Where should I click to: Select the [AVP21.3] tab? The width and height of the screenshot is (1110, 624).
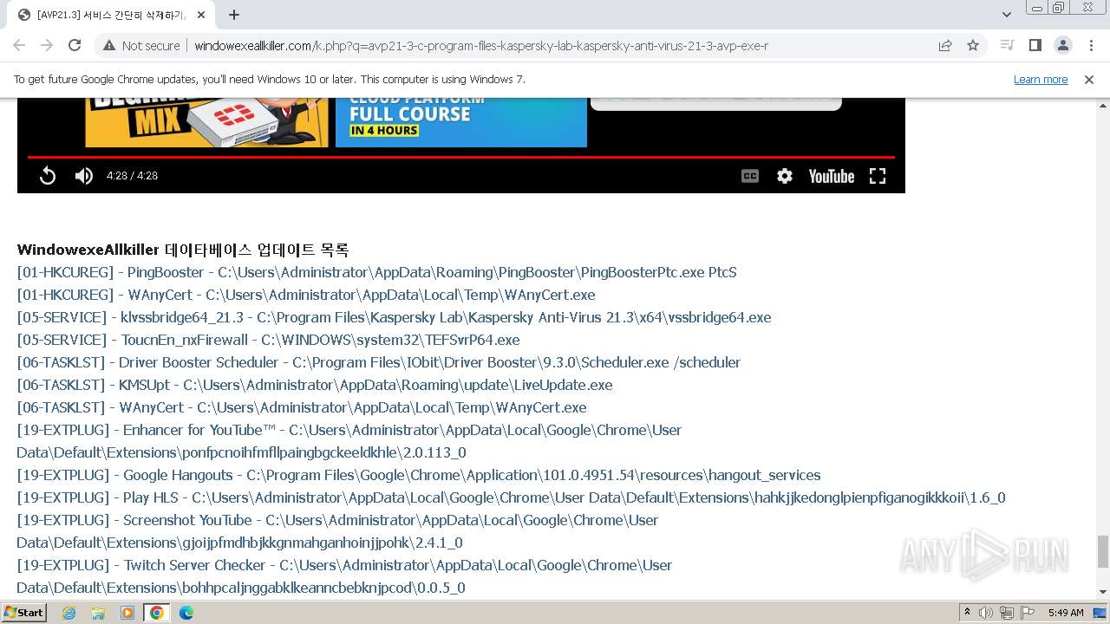click(x=111, y=15)
